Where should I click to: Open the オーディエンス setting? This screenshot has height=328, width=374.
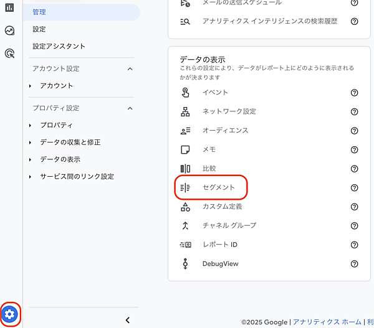pos(225,131)
